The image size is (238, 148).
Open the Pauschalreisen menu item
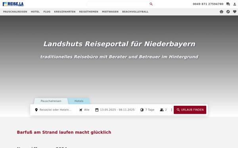tap(15, 11)
